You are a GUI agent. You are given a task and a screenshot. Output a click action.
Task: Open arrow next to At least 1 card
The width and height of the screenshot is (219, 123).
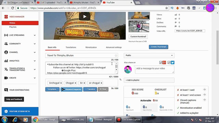[x=204, y=90]
